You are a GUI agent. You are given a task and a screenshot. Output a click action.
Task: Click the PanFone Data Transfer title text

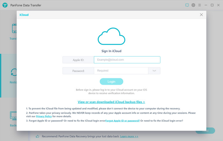click(x=26, y=5)
